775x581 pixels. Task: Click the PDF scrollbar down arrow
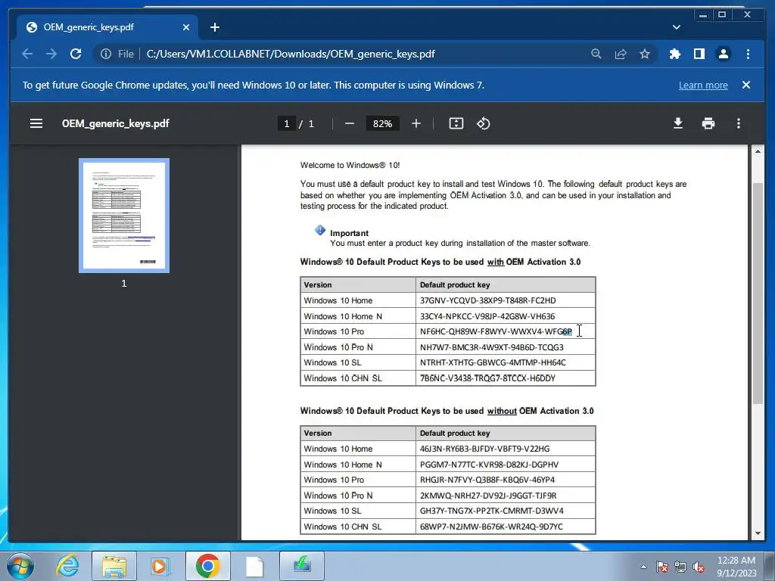(758, 533)
